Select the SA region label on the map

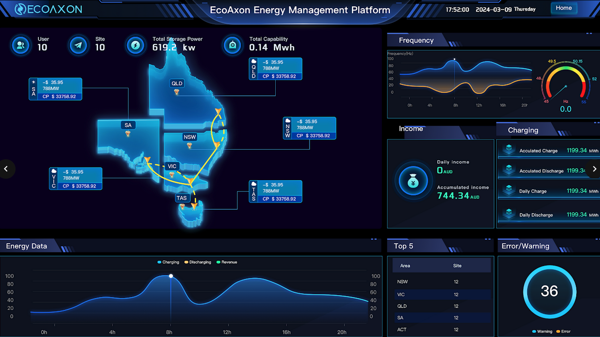(128, 125)
